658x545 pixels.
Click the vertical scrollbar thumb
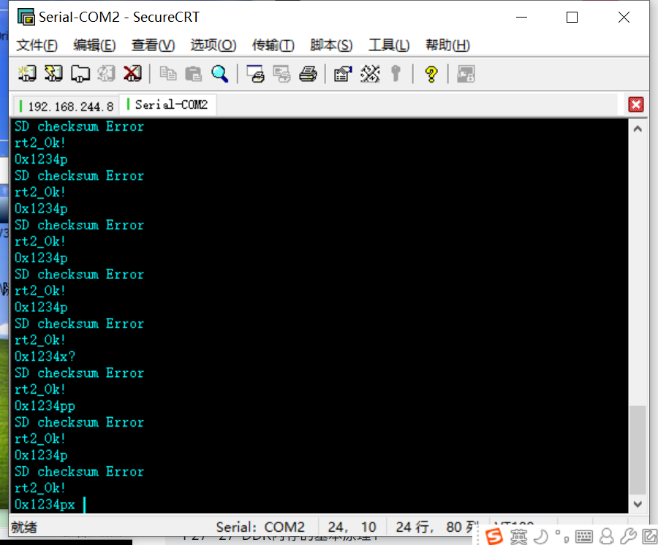(638, 450)
